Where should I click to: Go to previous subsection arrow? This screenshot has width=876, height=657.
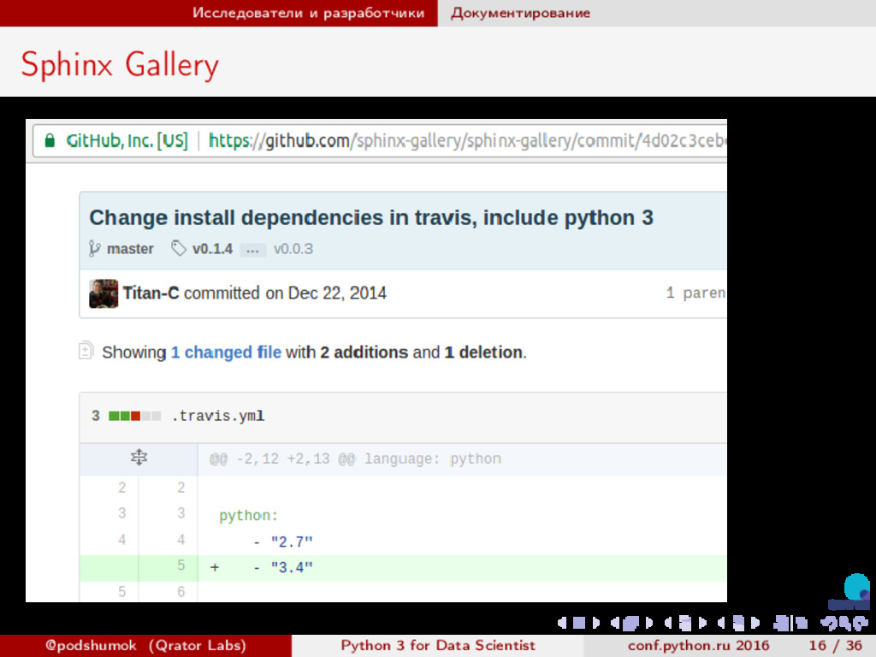[668, 623]
